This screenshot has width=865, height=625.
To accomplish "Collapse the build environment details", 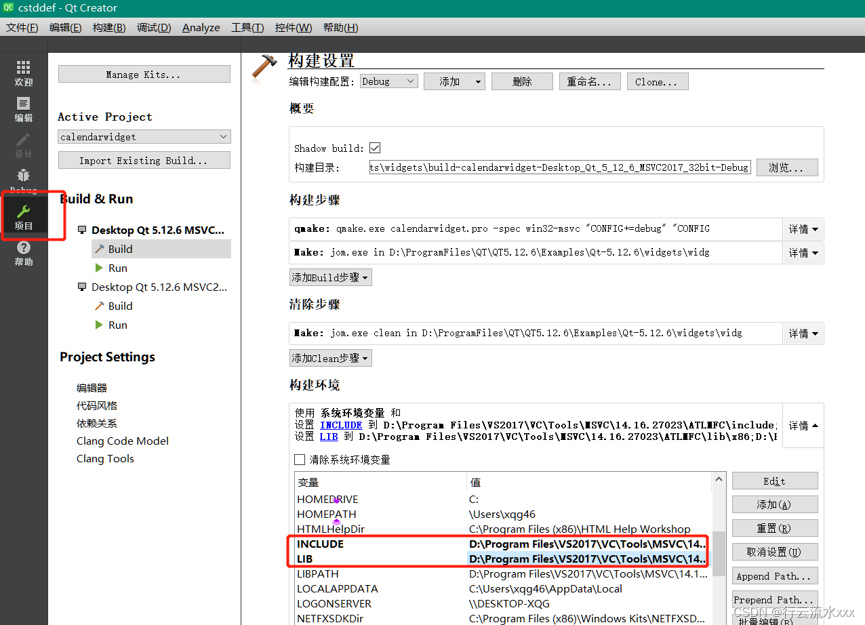I will pos(803,426).
